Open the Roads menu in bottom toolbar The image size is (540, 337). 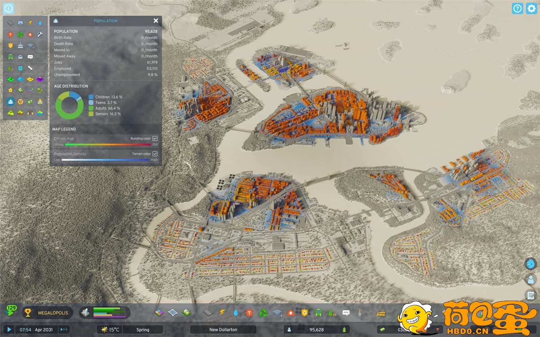pos(208,313)
